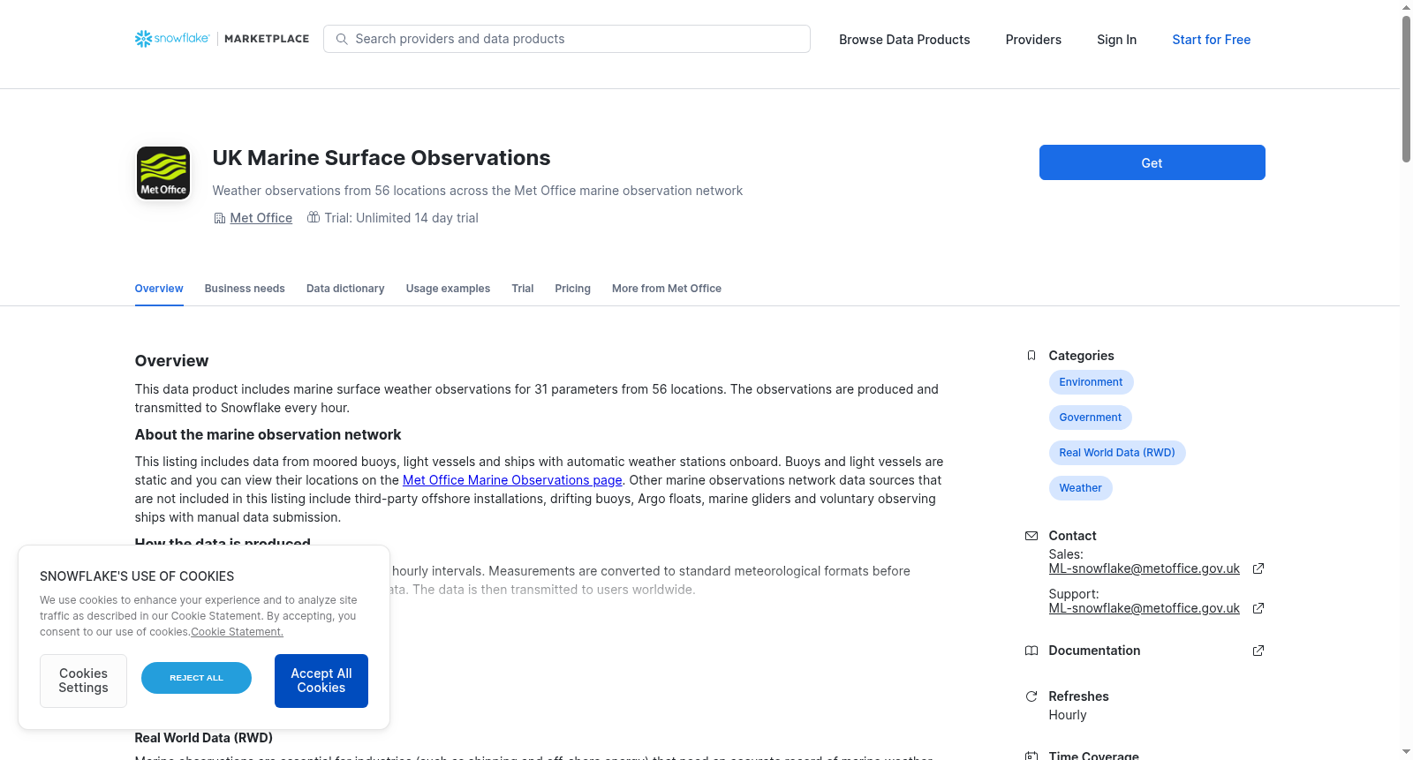The image size is (1413, 760).
Task: Click the trial gift icon
Action: point(314,217)
